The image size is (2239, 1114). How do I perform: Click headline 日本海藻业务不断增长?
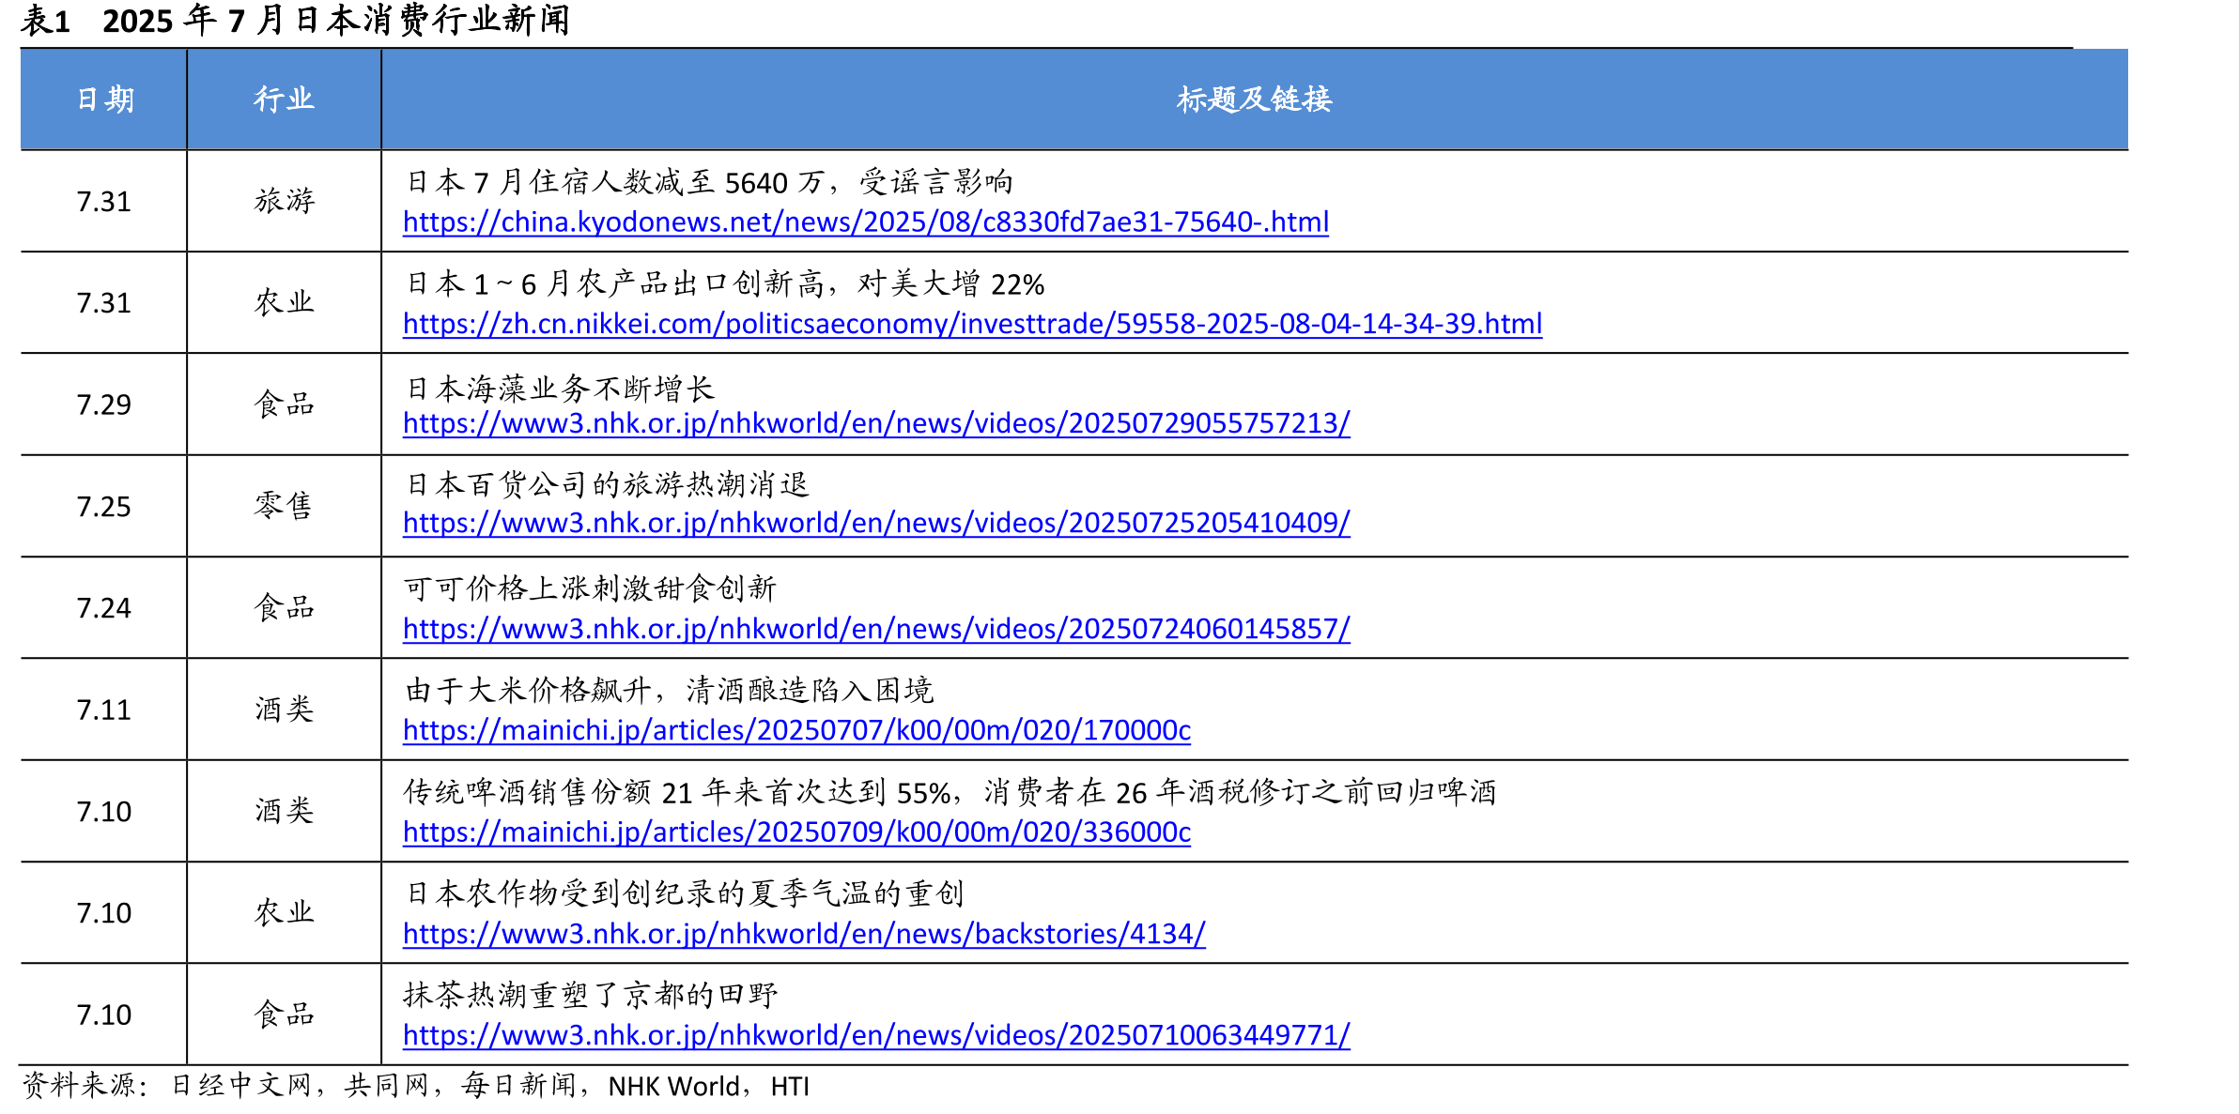(x=560, y=388)
